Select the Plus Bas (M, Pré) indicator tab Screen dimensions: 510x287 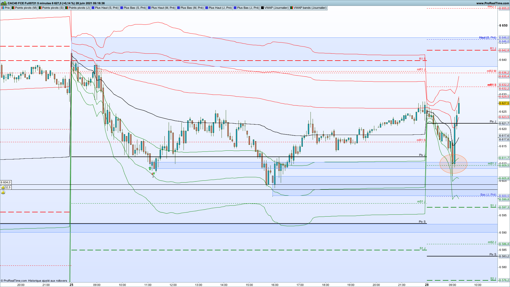(x=192, y=8)
